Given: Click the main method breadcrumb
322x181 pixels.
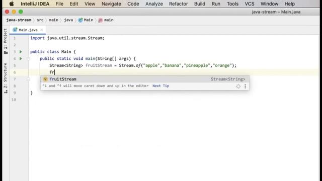Looking at the screenshot, I should (x=106, y=20).
